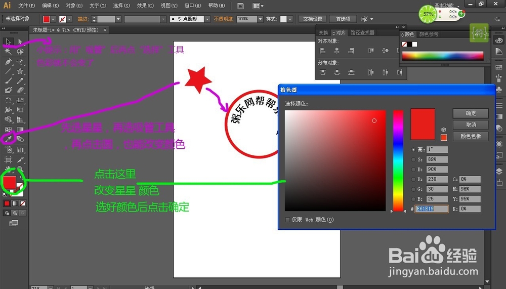This screenshot has width=506, height=289.
Task: Select the Zoom magnifier tool
Action: (20, 169)
